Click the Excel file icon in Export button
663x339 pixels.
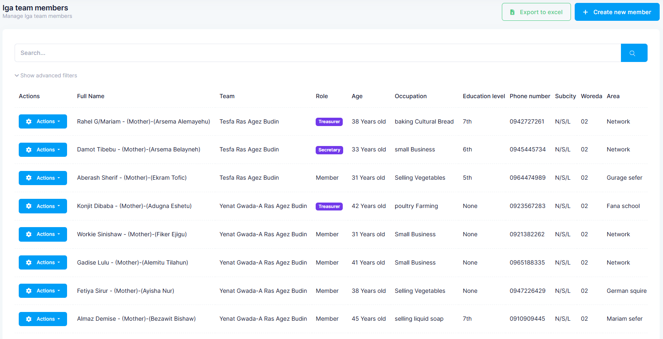click(512, 12)
